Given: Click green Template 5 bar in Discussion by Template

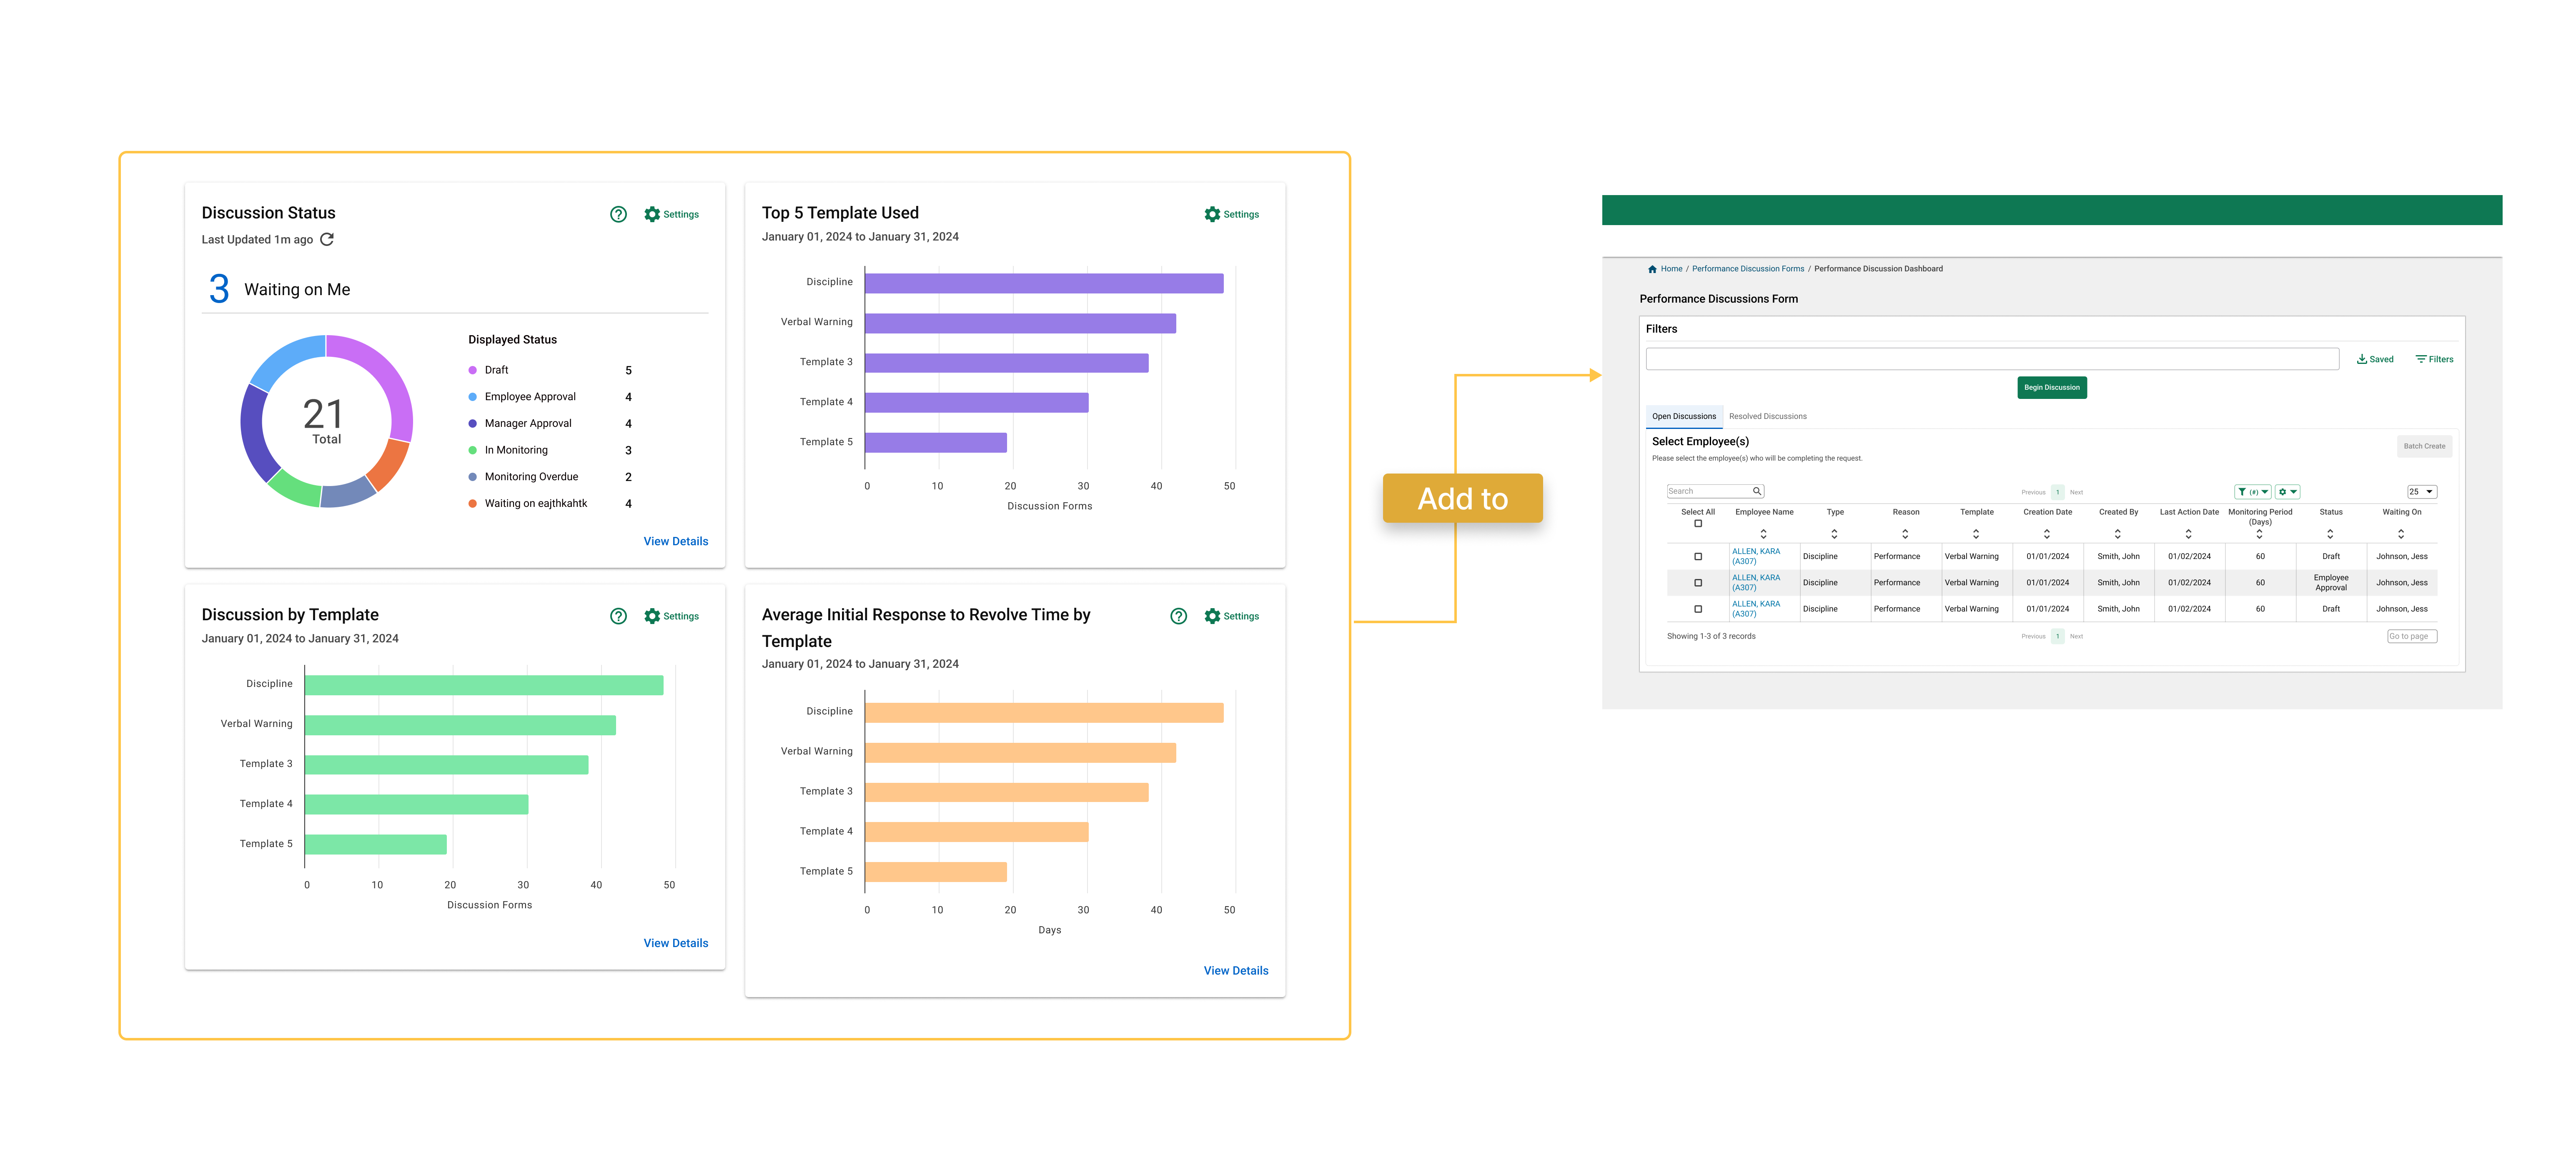Looking at the screenshot, I should [375, 844].
